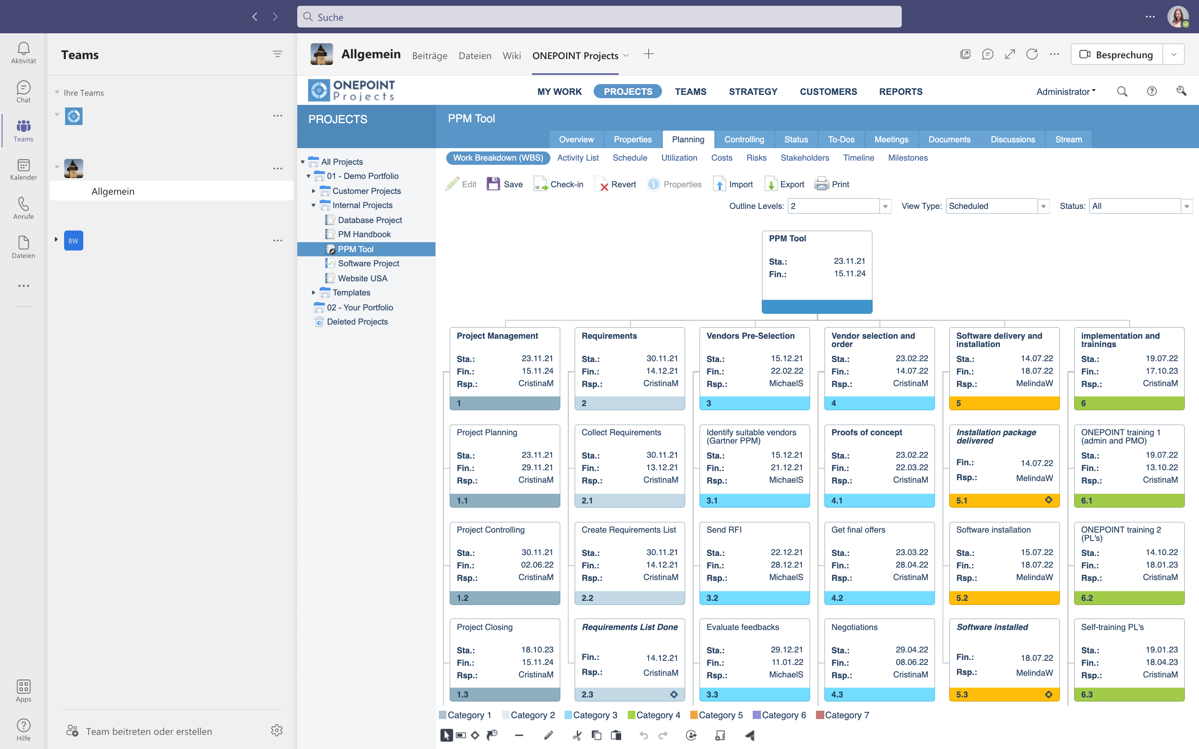Select the add milestone diamond tool

(475, 735)
